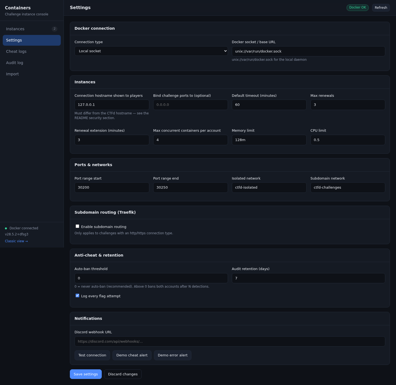Edit the Subdomain network field
The height and width of the screenshot is (385, 396).
click(x=348, y=188)
